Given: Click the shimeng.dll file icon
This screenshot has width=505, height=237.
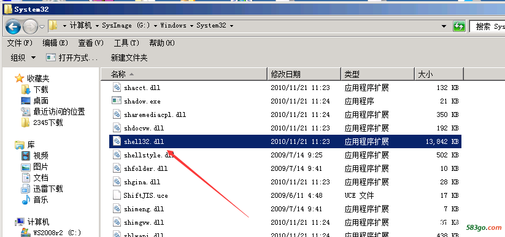Looking at the screenshot, I should (116, 209).
